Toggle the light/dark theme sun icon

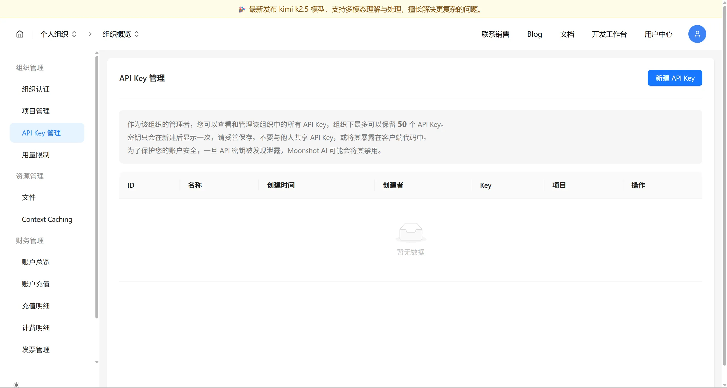pyautogui.click(x=16, y=385)
